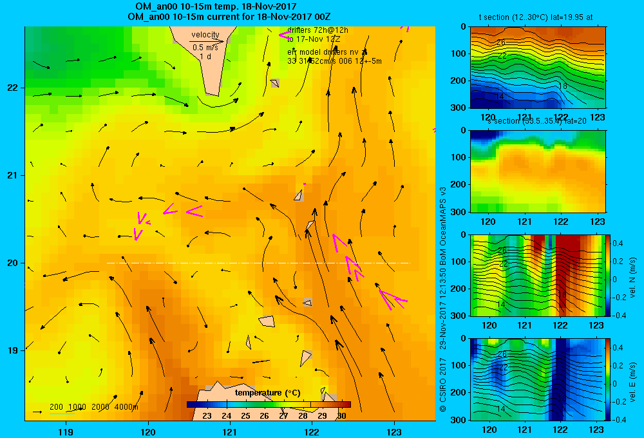Click the '200 1000 2000 4000m' depth contour legend
The width and height of the screenshot is (644, 438).
[93, 407]
